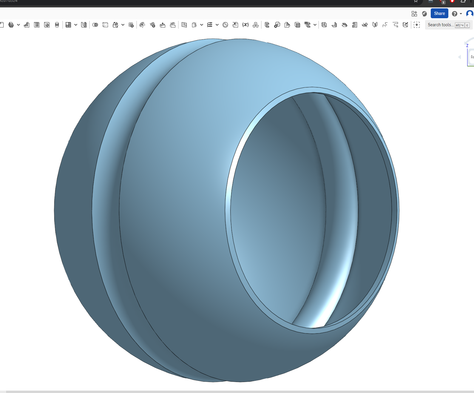The height and width of the screenshot is (393, 474).
Task: Pick the Hole tool icon
Action: pos(47,25)
